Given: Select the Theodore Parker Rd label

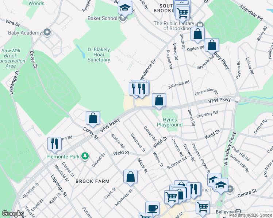Looking at the screenshot, I should tap(201, 158).
